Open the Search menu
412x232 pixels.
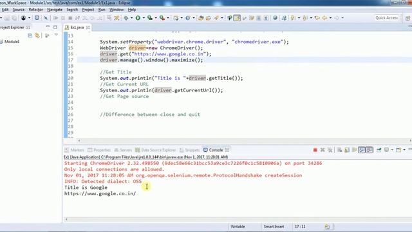72,10
